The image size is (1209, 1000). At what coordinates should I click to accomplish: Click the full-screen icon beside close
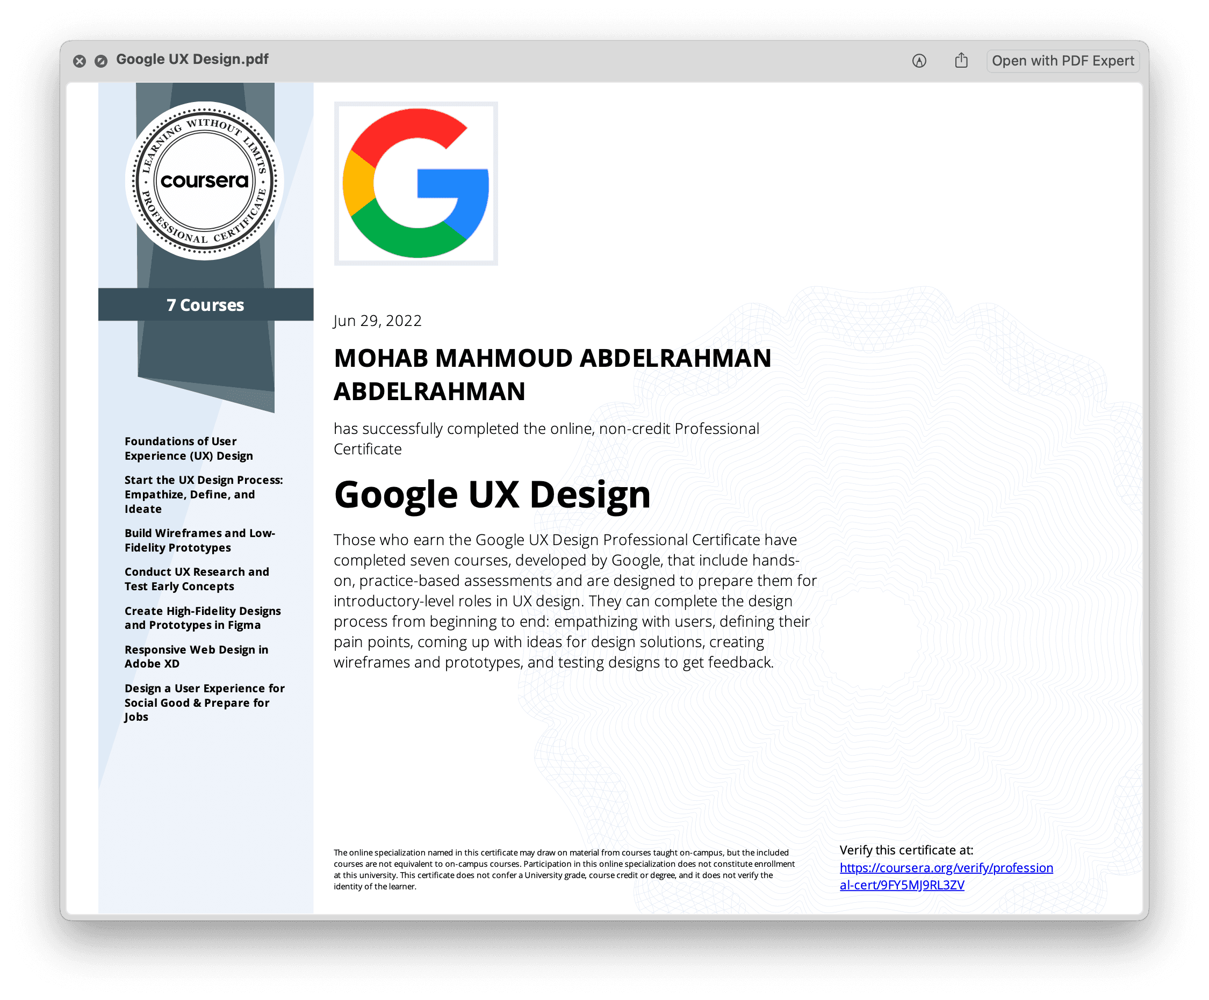pos(101,61)
